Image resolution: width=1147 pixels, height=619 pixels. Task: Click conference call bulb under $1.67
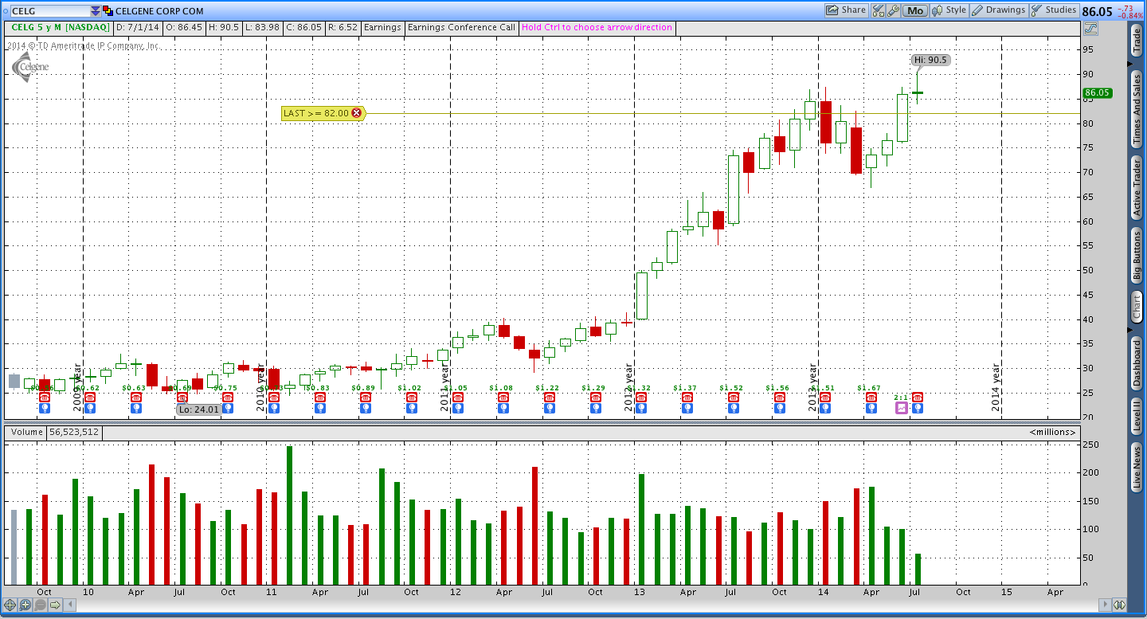(871, 408)
